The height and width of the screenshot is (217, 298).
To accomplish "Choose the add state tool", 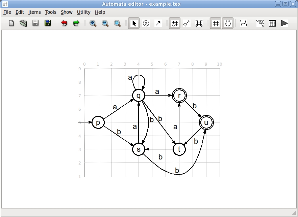I will pyautogui.click(x=146, y=23).
